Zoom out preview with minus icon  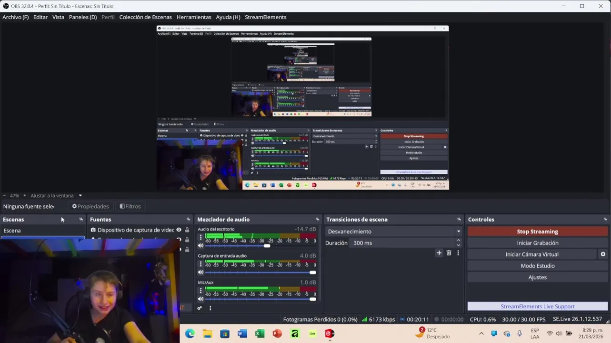[x=4, y=196]
